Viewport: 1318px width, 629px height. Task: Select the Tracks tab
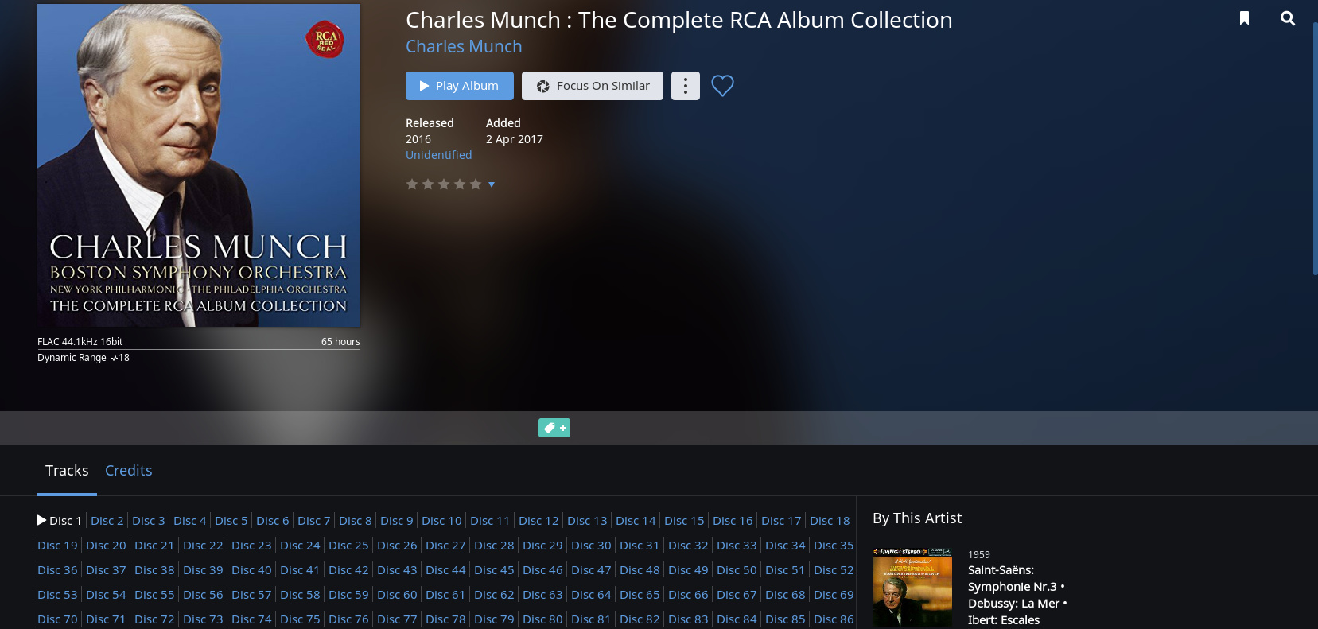(x=67, y=470)
